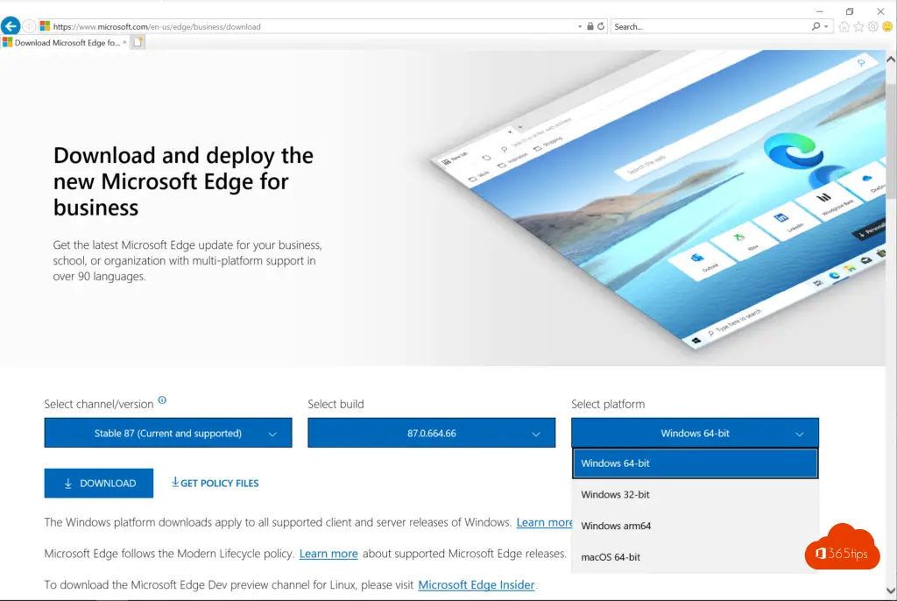Click the GET POLICY FILES link
897x601 pixels.
[x=215, y=483]
